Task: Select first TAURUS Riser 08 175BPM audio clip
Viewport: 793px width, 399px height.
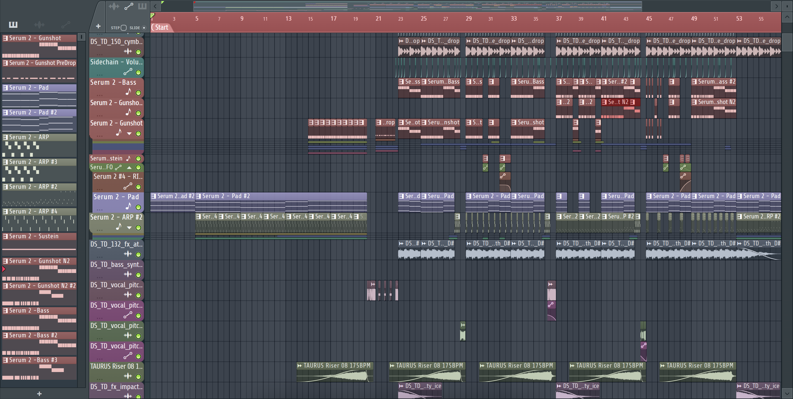Action: click(335, 372)
